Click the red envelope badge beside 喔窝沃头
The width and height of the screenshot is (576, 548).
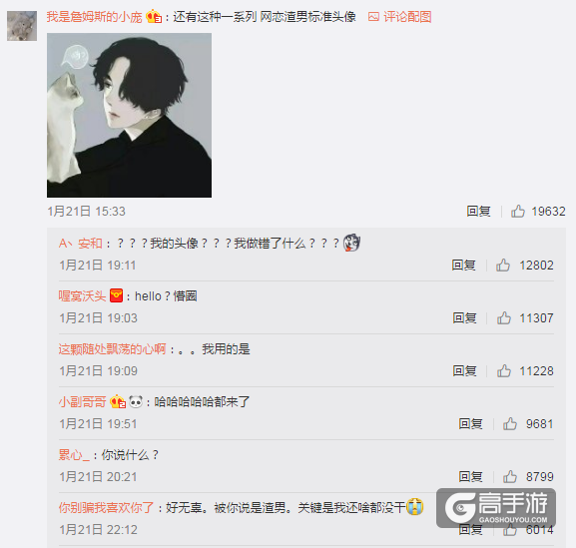coord(116,295)
